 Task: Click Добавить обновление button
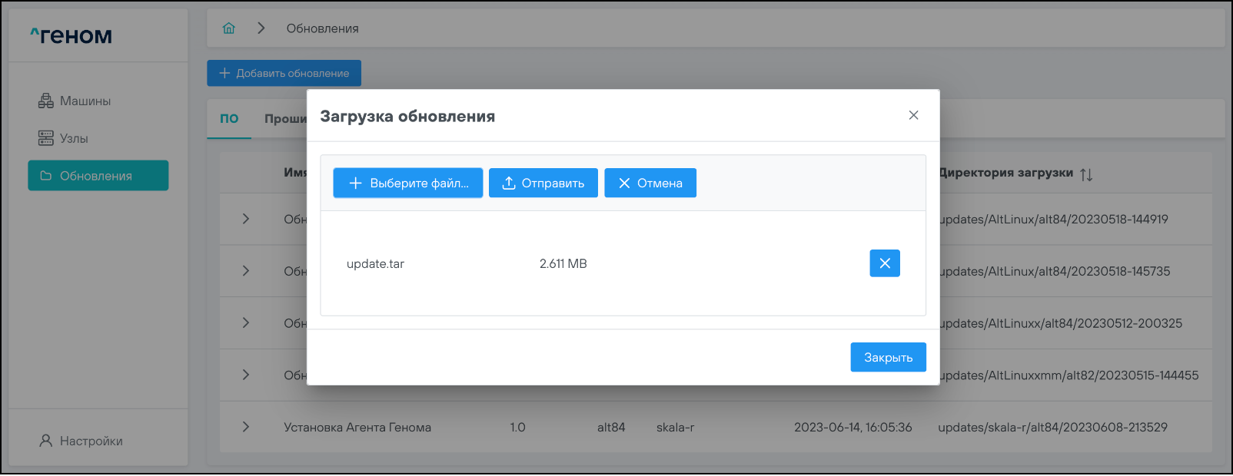coord(284,73)
